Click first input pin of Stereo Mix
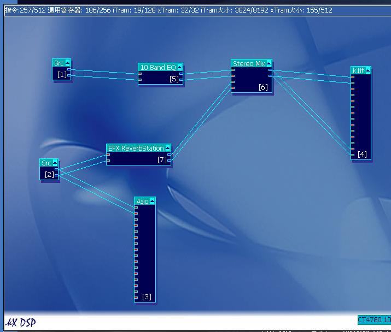This screenshot has width=391, height=332. [x=233, y=70]
